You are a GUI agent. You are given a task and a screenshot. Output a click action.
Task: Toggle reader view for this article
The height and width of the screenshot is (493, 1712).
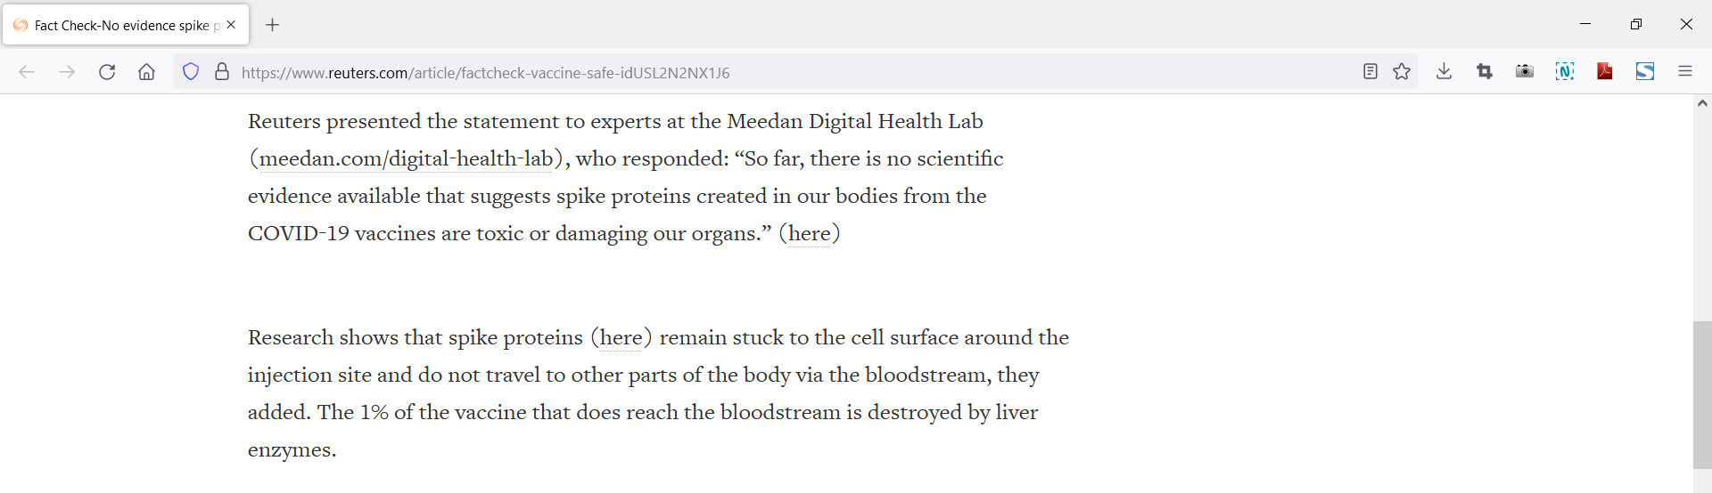pyautogui.click(x=1370, y=72)
